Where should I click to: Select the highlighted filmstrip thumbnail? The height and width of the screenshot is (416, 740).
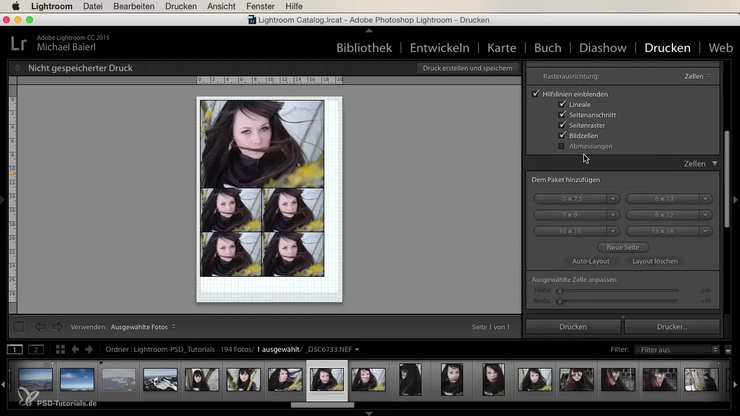[x=327, y=380]
